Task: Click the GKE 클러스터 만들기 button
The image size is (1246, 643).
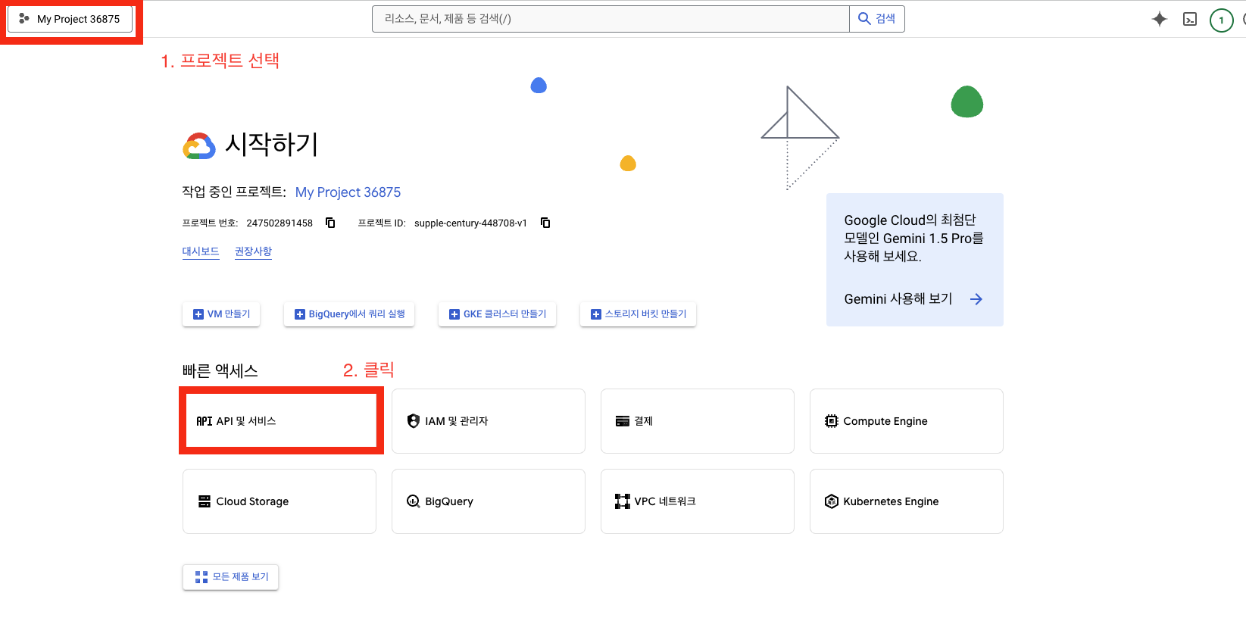Action: [x=497, y=314]
